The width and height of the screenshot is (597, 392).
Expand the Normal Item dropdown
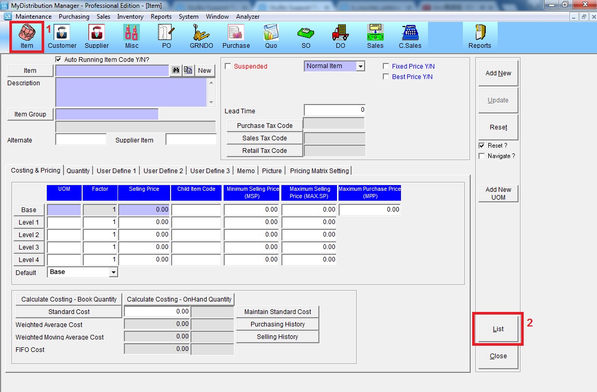click(360, 67)
